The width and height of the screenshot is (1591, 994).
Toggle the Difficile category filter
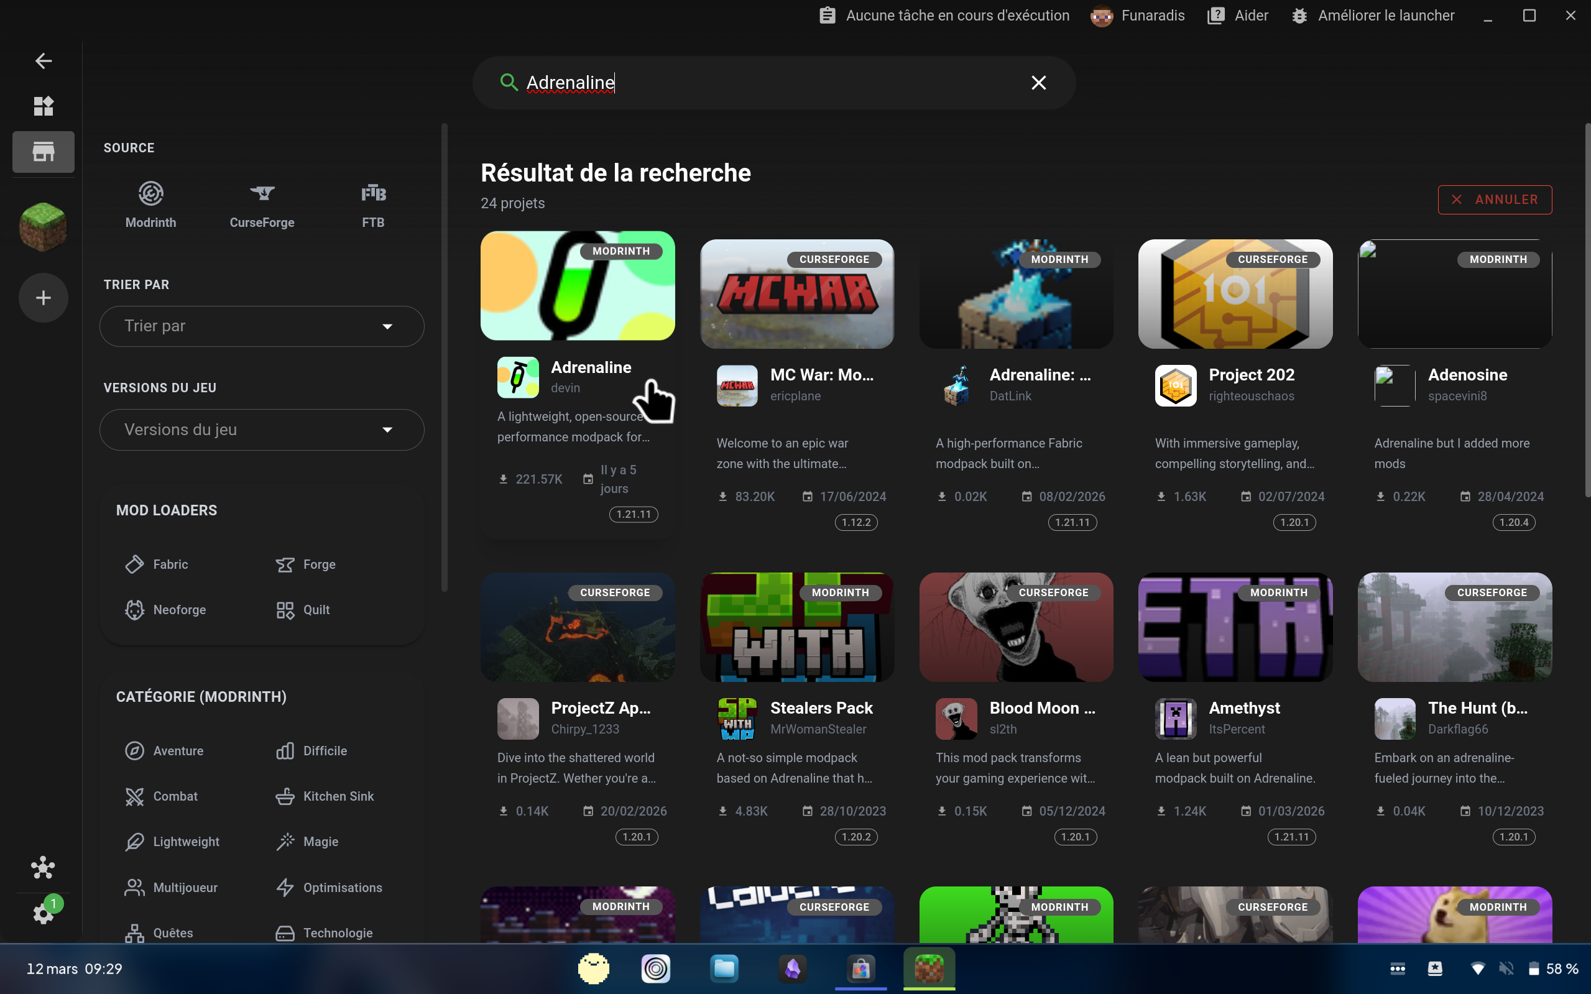point(311,751)
